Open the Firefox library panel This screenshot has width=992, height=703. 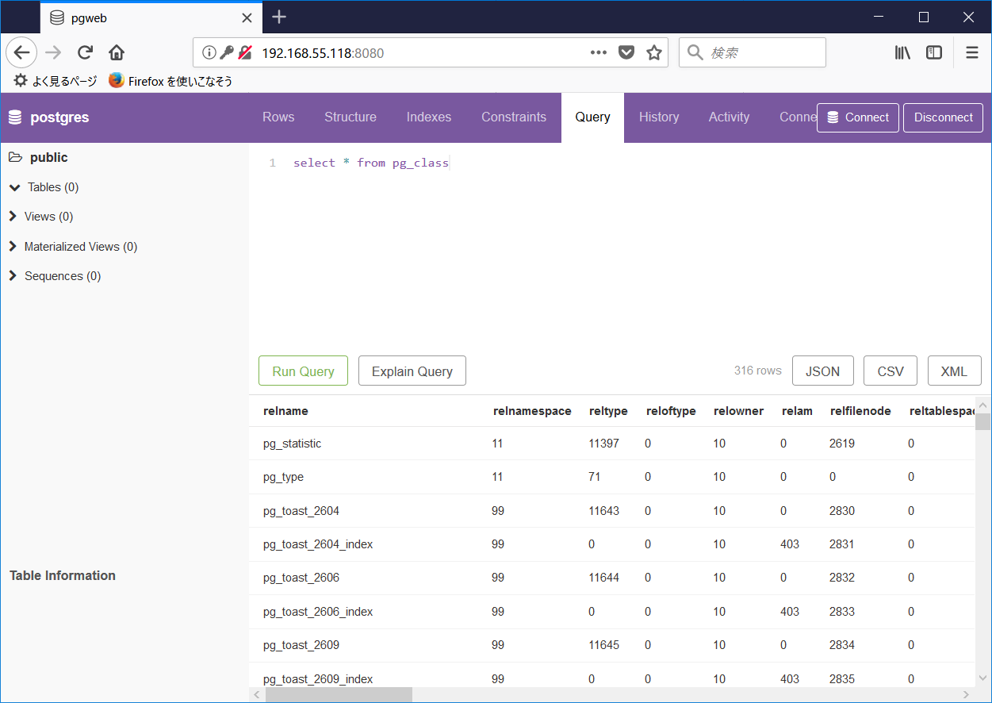[x=902, y=52]
